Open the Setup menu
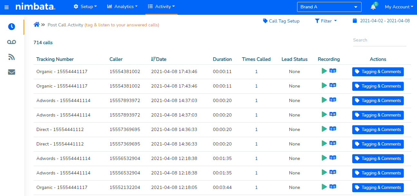 (x=85, y=7)
